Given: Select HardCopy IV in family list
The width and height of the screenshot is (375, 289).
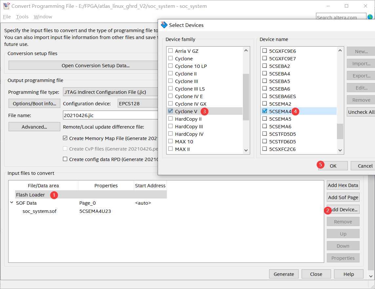Looking at the screenshot, I should pos(189,134).
